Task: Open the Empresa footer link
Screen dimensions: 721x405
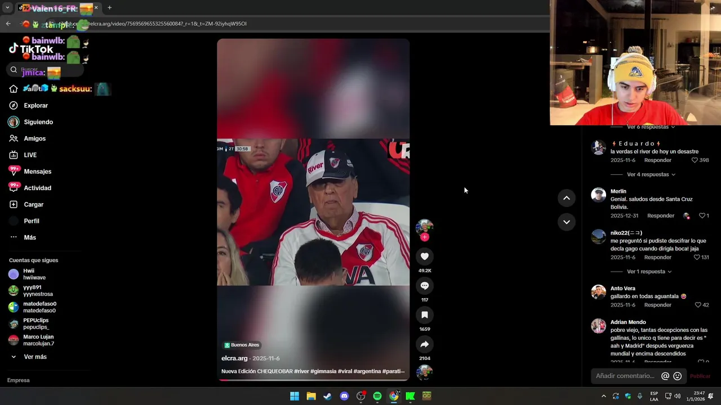Action: [x=18, y=380]
